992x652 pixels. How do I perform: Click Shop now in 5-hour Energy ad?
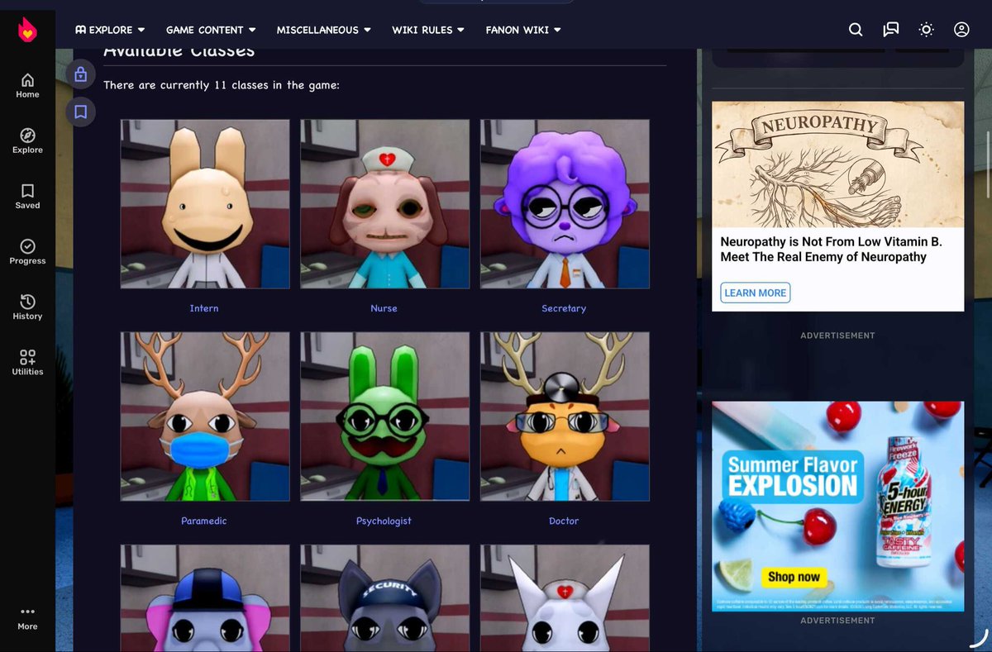click(794, 577)
